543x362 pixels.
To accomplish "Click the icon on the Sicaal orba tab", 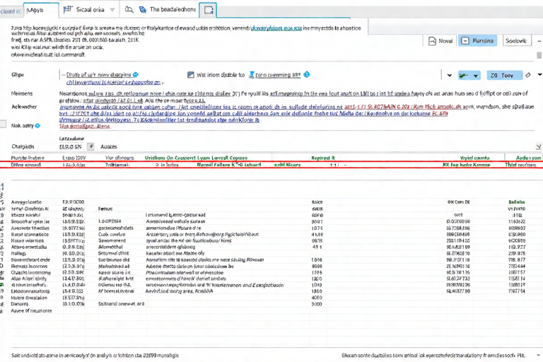I will coord(67,10).
